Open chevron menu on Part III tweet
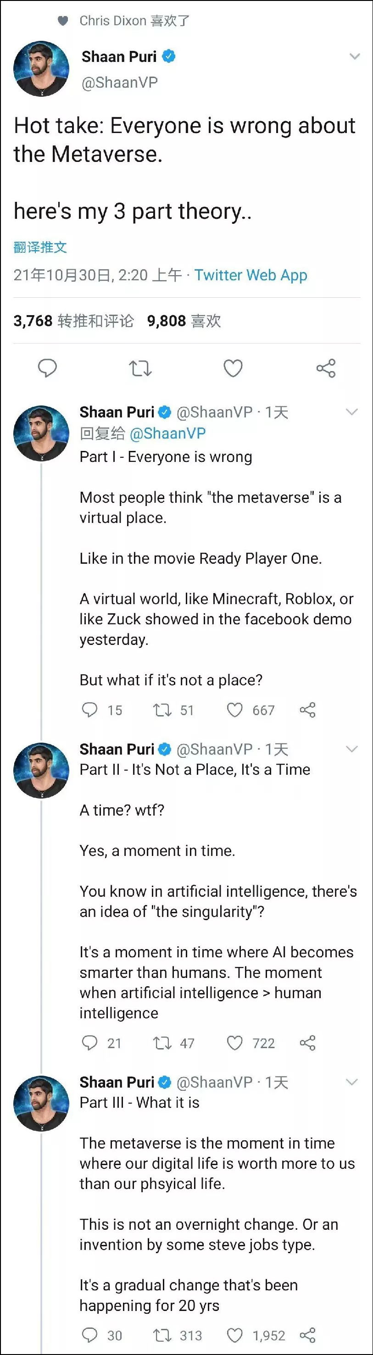 pos(352,1082)
